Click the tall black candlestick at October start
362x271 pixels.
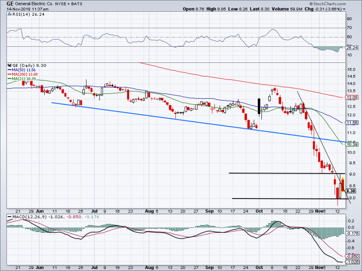point(259,106)
